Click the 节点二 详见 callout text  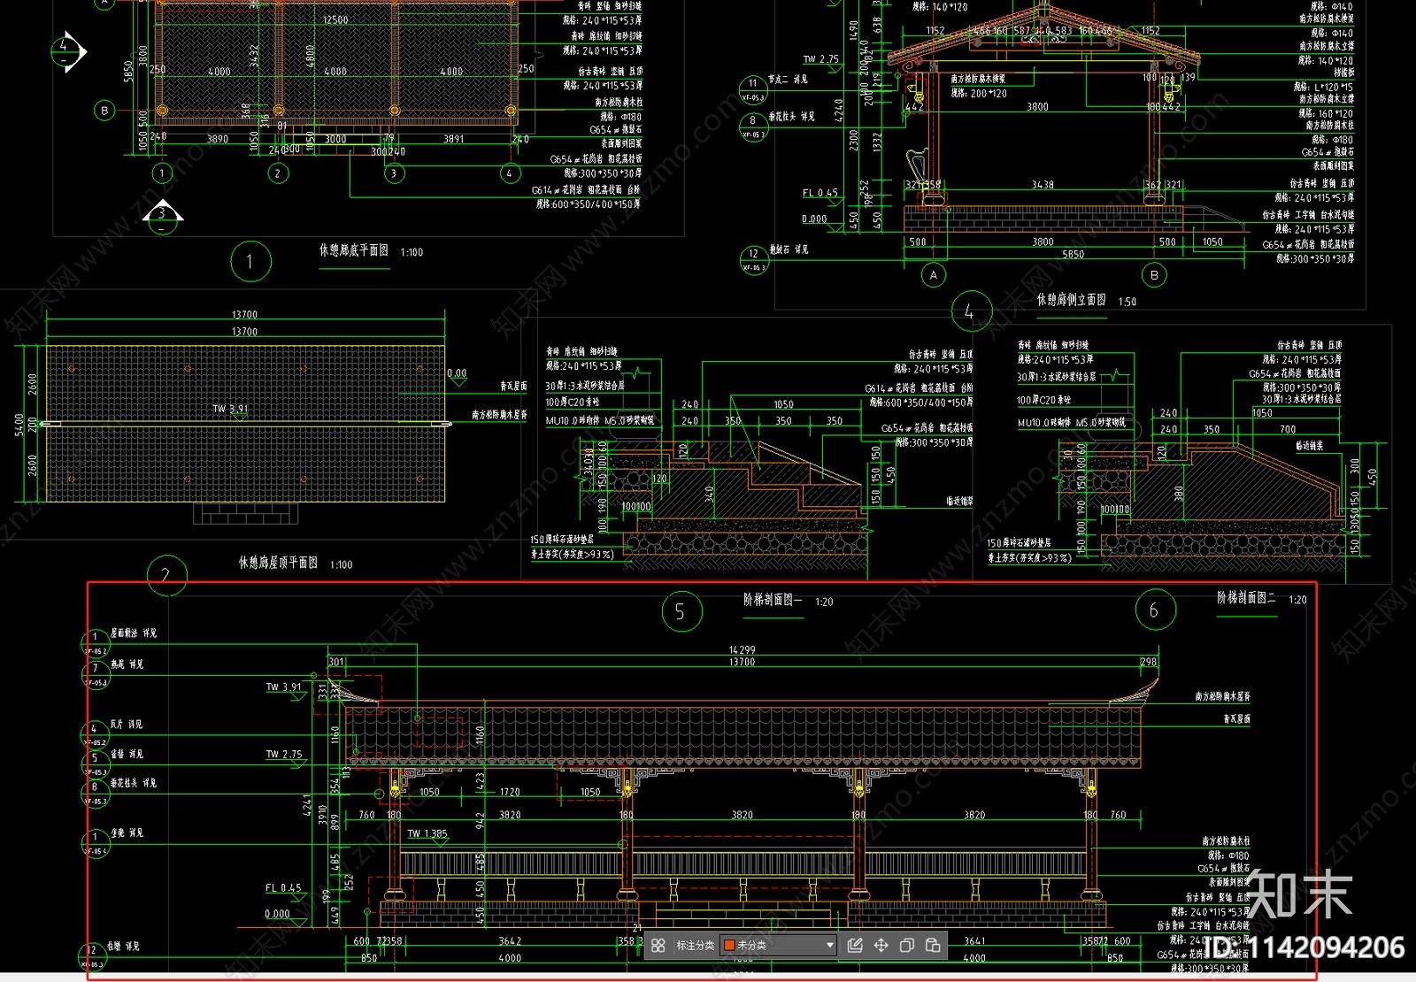(788, 80)
